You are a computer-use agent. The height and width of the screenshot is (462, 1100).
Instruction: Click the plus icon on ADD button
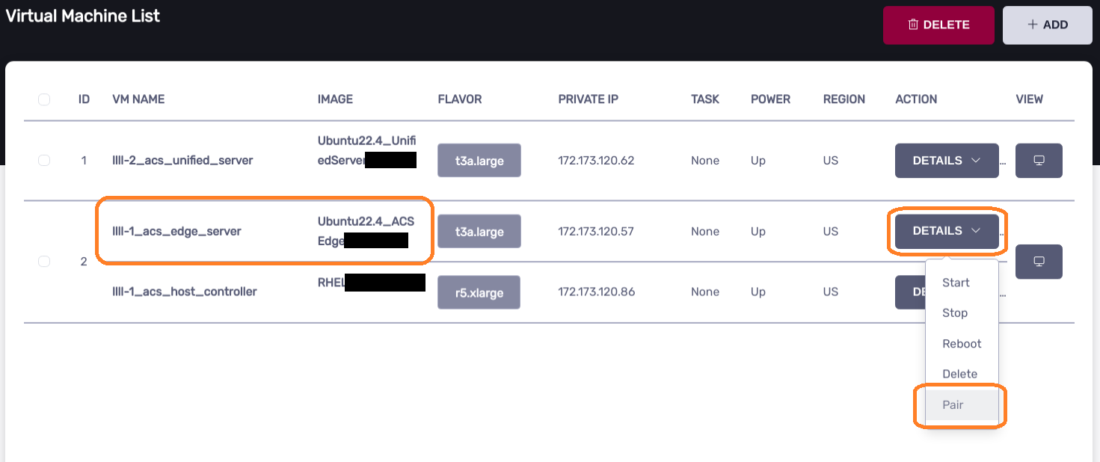pyautogui.click(x=1033, y=25)
